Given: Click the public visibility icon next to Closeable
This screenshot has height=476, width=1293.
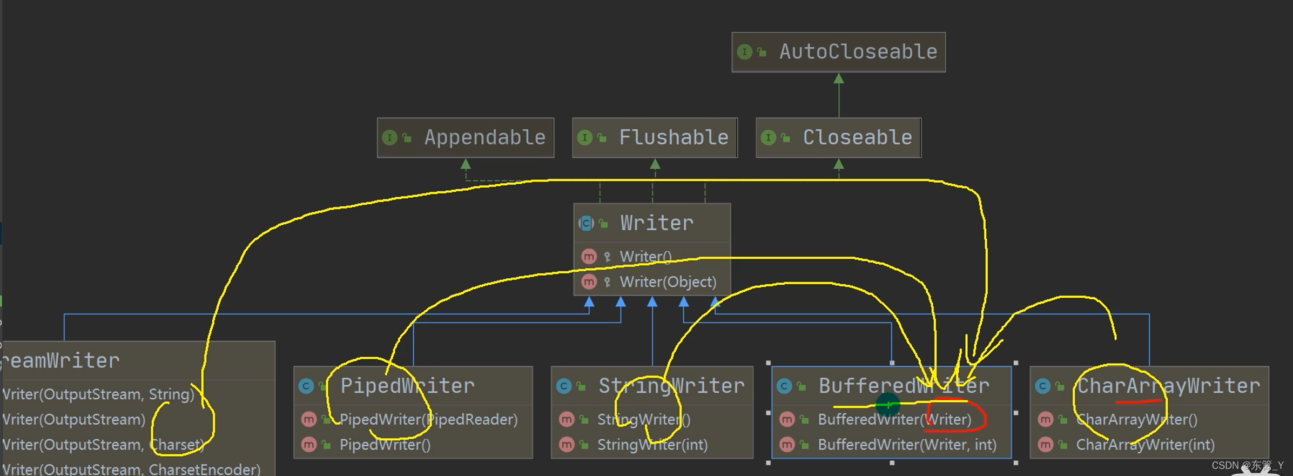Looking at the screenshot, I should click(785, 138).
